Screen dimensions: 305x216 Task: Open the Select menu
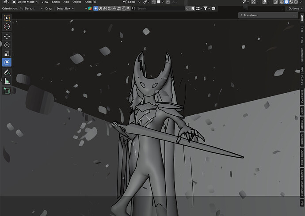[56, 2]
